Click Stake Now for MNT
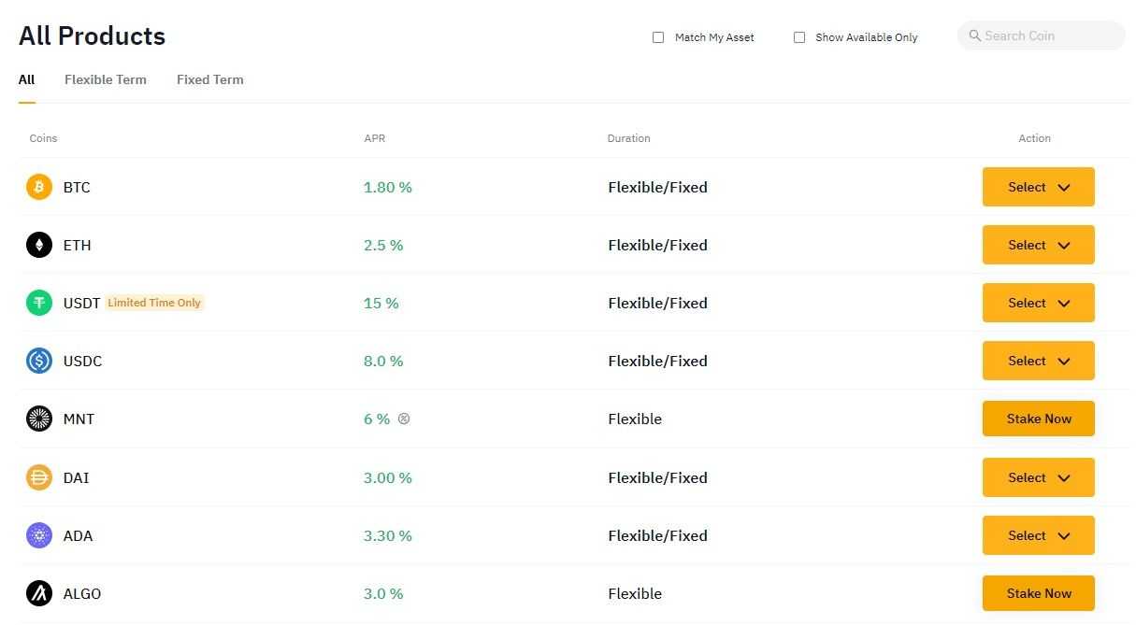 click(x=1038, y=419)
